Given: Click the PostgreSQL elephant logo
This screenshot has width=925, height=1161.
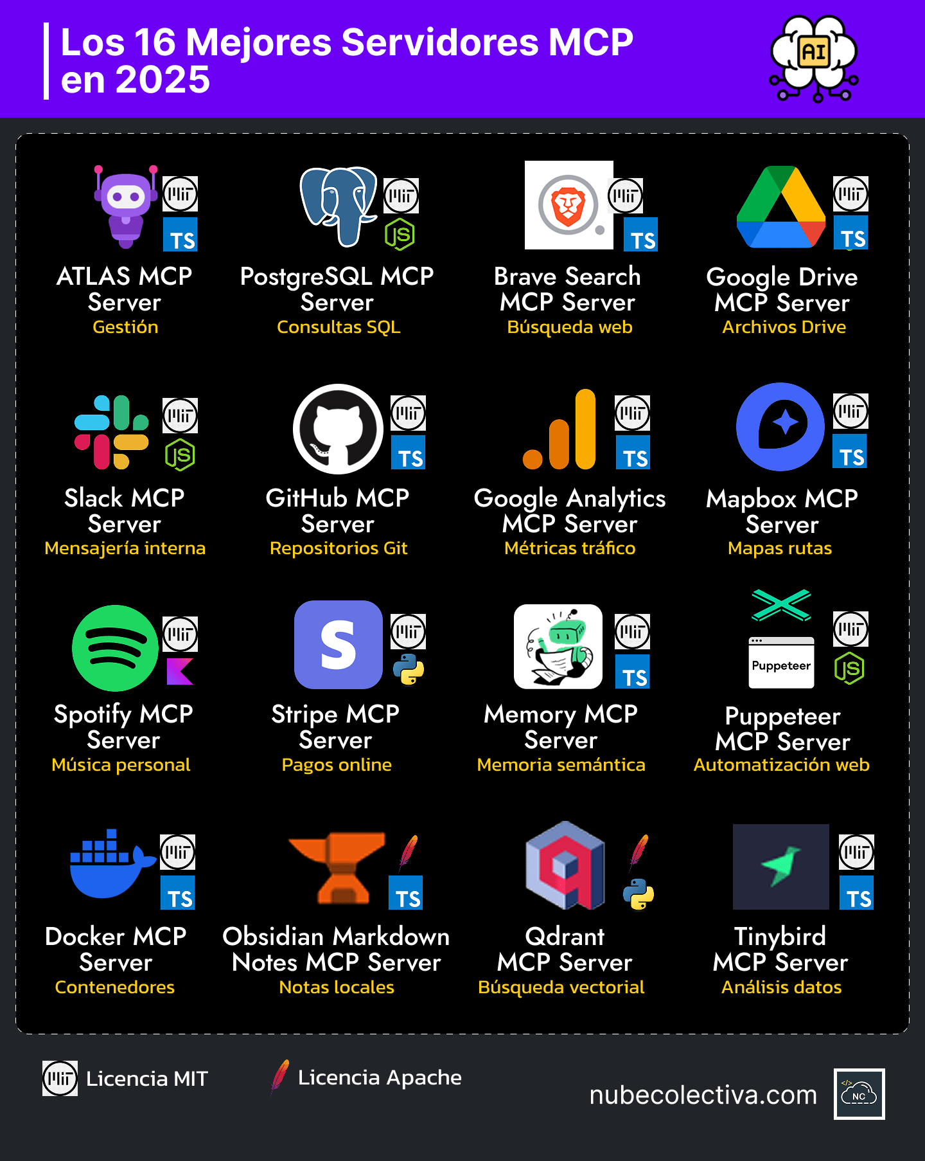Looking at the screenshot, I should pyautogui.click(x=339, y=207).
